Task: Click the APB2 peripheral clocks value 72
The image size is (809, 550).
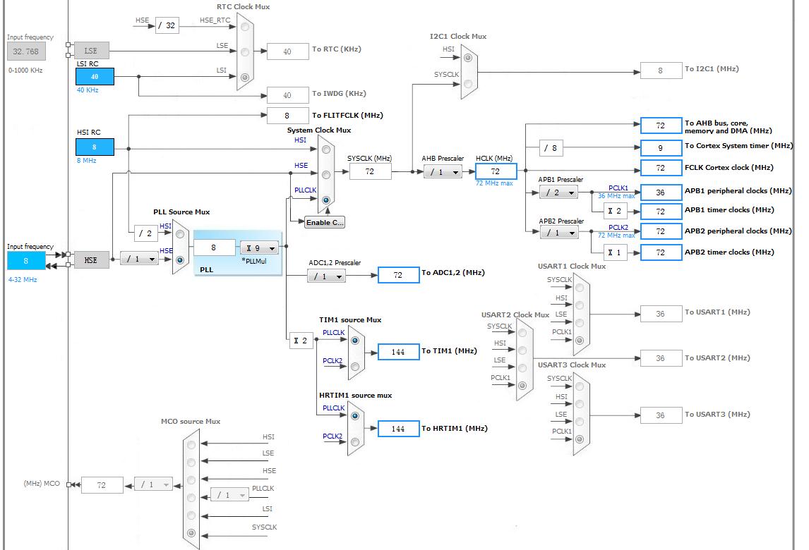Action: click(x=661, y=231)
